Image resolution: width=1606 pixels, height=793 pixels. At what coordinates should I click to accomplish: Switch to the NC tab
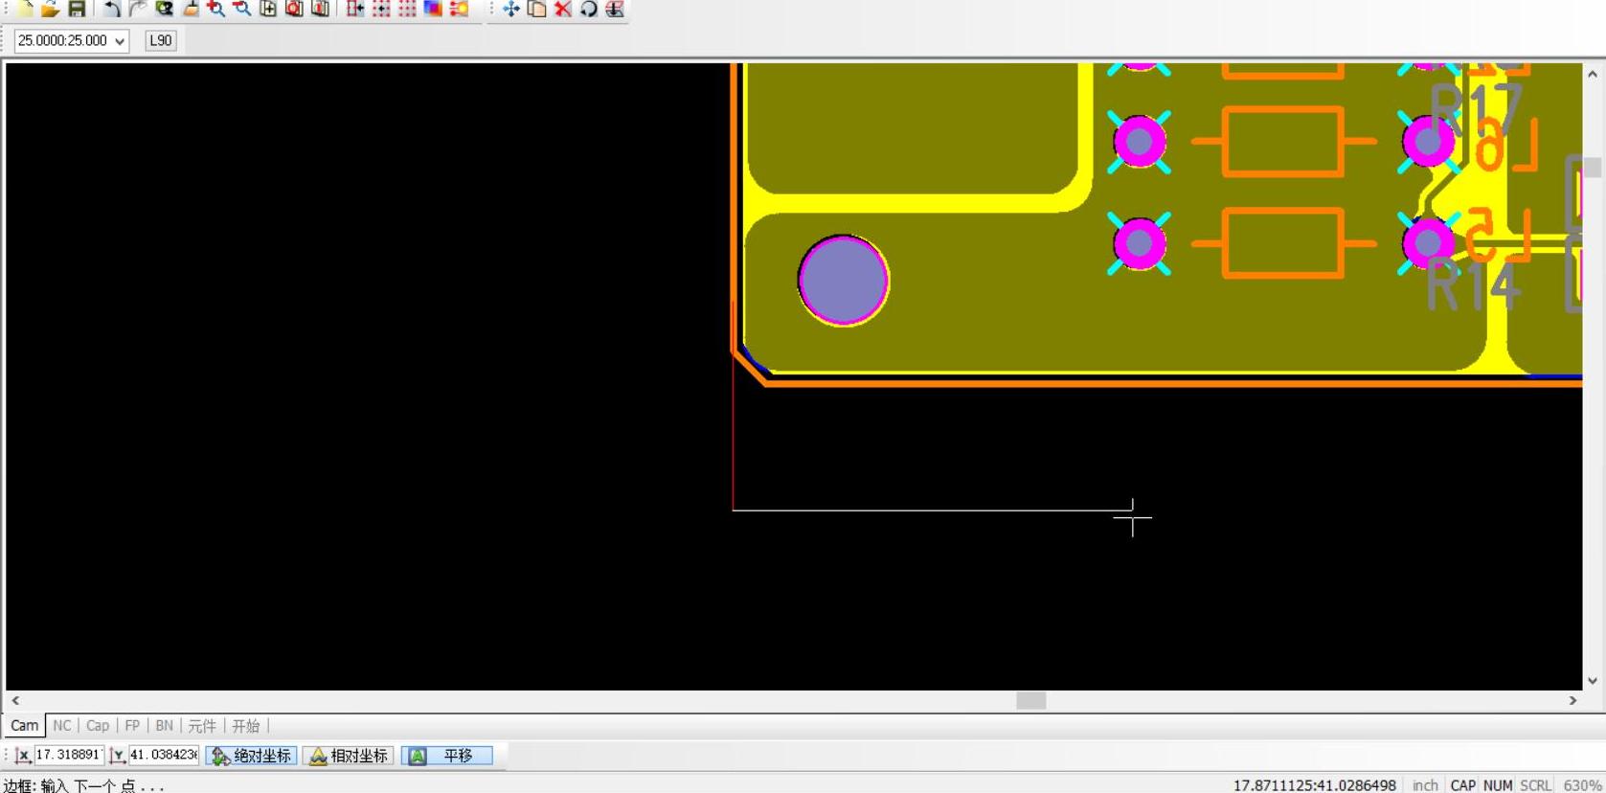pos(62,726)
